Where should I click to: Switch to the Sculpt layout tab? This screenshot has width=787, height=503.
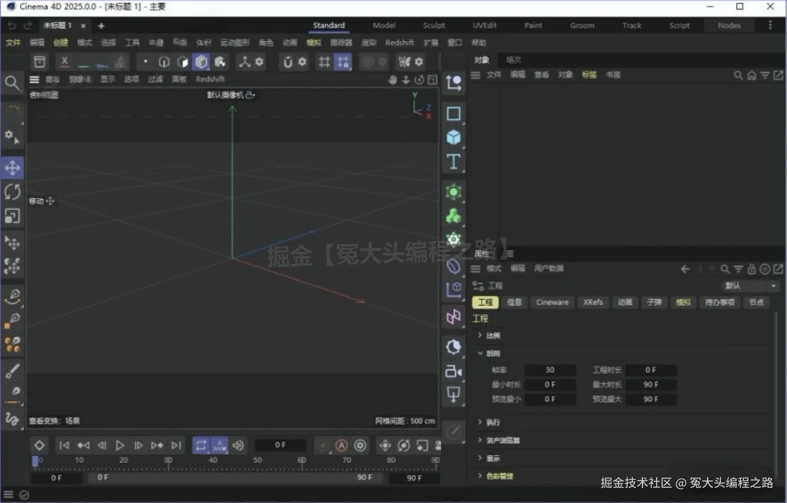pos(433,25)
